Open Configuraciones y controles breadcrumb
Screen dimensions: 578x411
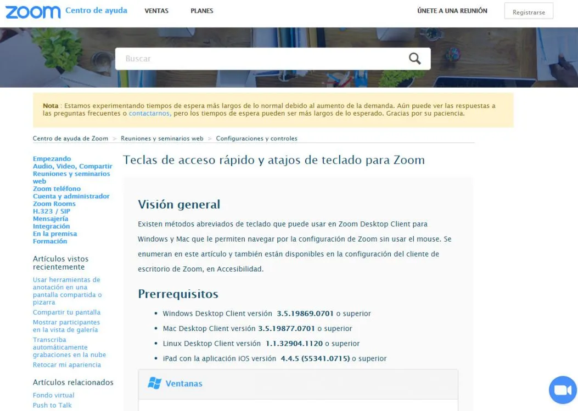256,138
